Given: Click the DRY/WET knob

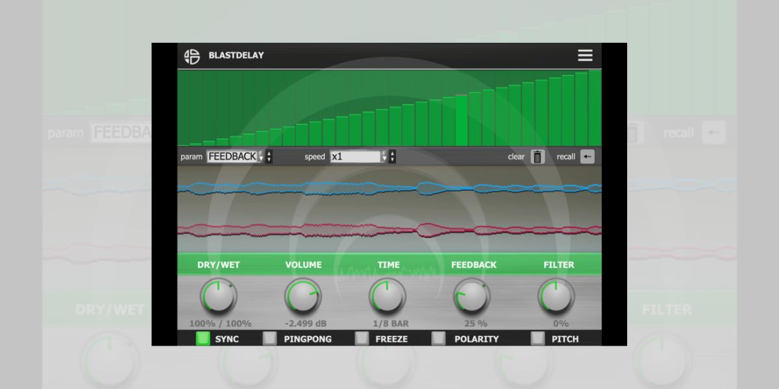Looking at the screenshot, I should coord(219,297).
